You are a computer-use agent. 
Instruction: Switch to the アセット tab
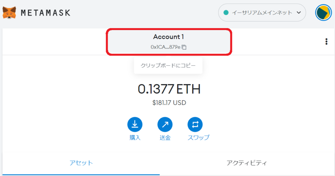point(81,163)
